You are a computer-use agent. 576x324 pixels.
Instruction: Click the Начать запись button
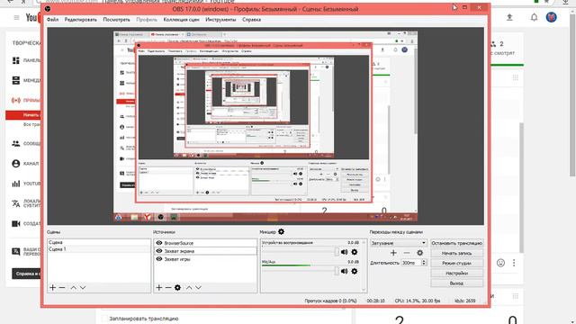pos(456,253)
